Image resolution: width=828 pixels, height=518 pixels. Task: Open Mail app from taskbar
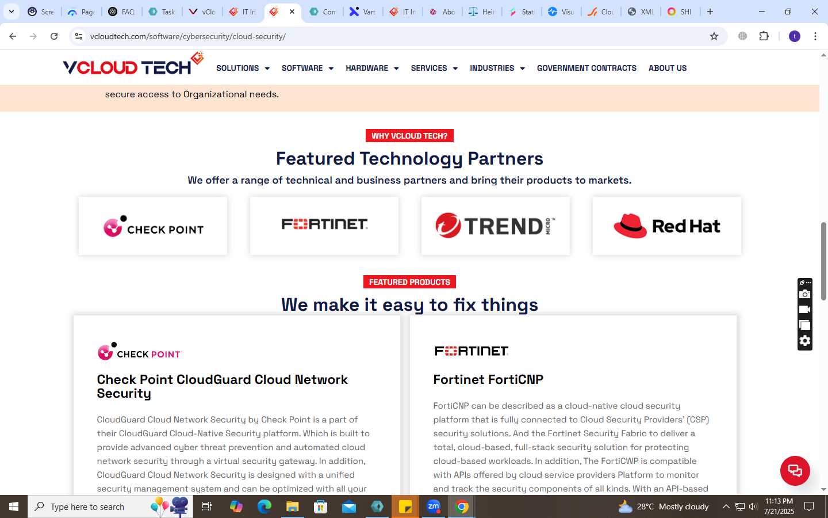click(x=349, y=506)
